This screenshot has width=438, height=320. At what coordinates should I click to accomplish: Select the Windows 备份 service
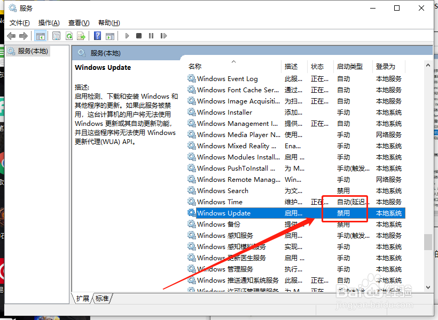click(296, 225)
